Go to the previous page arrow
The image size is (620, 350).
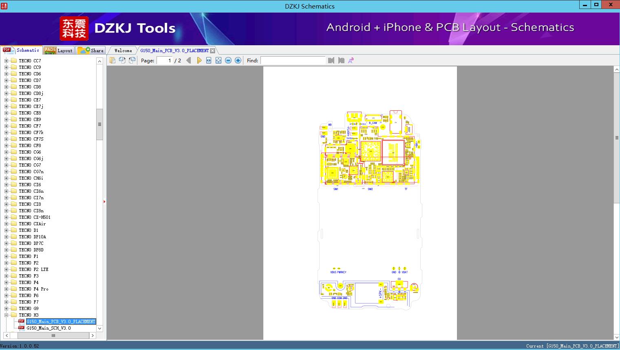tap(189, 60)
